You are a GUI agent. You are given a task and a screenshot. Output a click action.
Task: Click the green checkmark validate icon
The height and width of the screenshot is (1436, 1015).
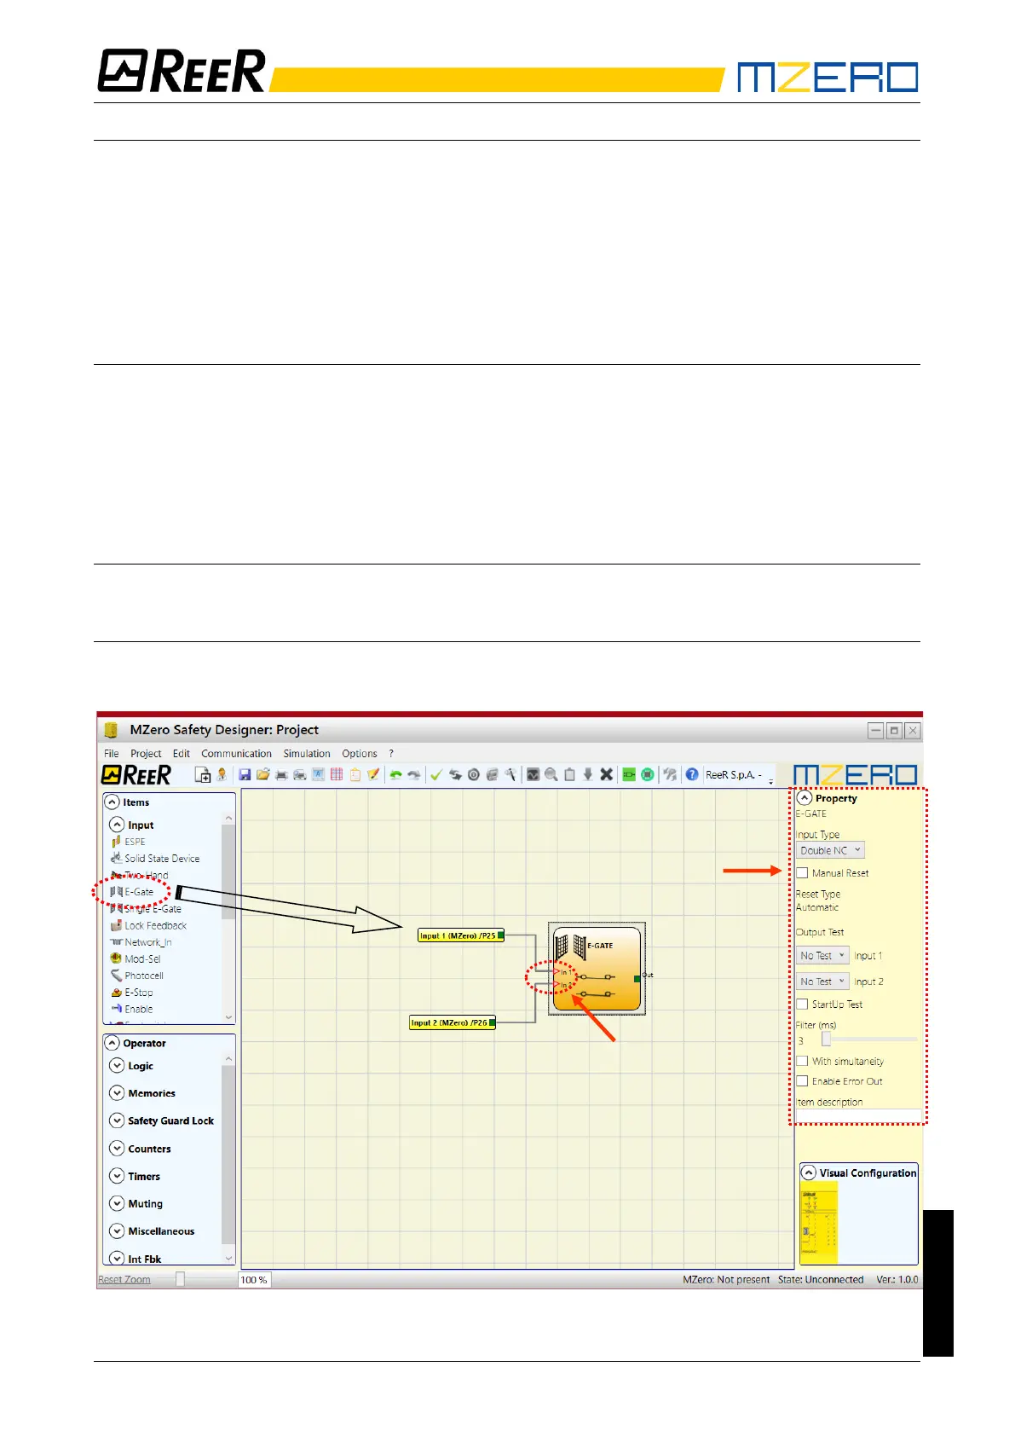[436, 775]
